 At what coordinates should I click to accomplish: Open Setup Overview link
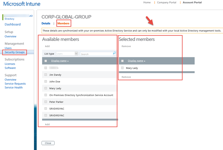(x=10, y=36)
